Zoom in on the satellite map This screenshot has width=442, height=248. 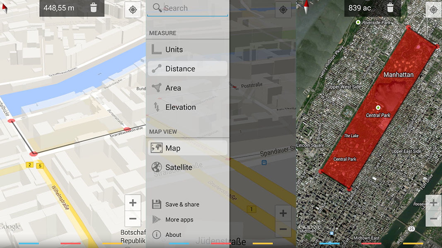pos(433,203)
